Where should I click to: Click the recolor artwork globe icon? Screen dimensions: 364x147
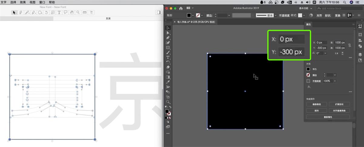[311, 15]
